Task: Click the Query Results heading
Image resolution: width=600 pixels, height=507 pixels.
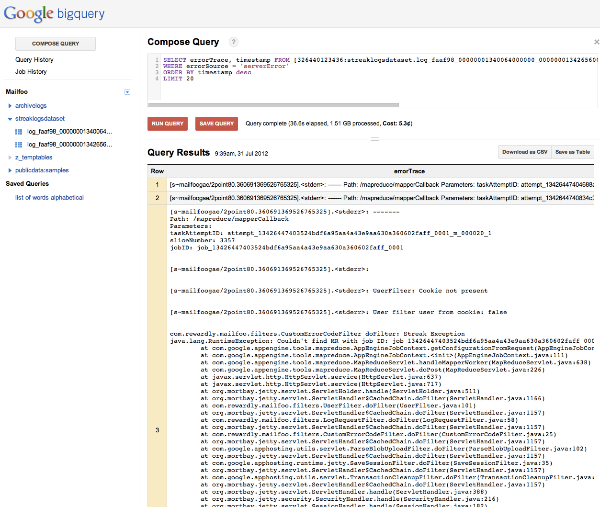Action: pyautogui.click(x=179, y=153)
